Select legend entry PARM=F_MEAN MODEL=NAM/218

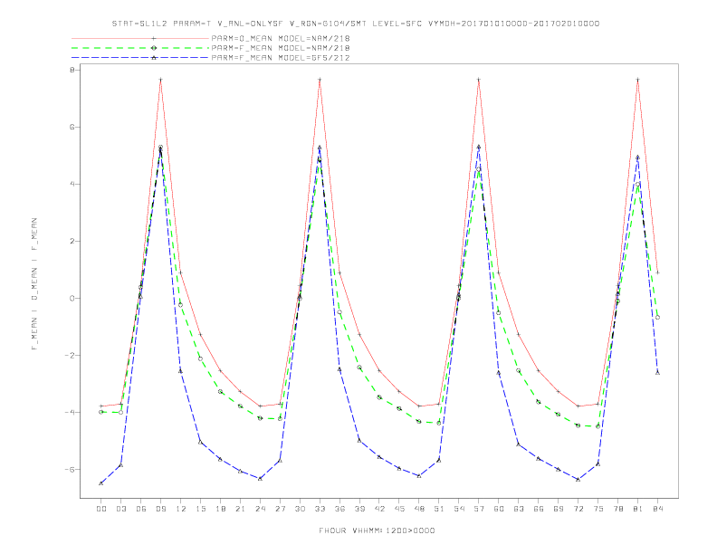tap(281, 48)
